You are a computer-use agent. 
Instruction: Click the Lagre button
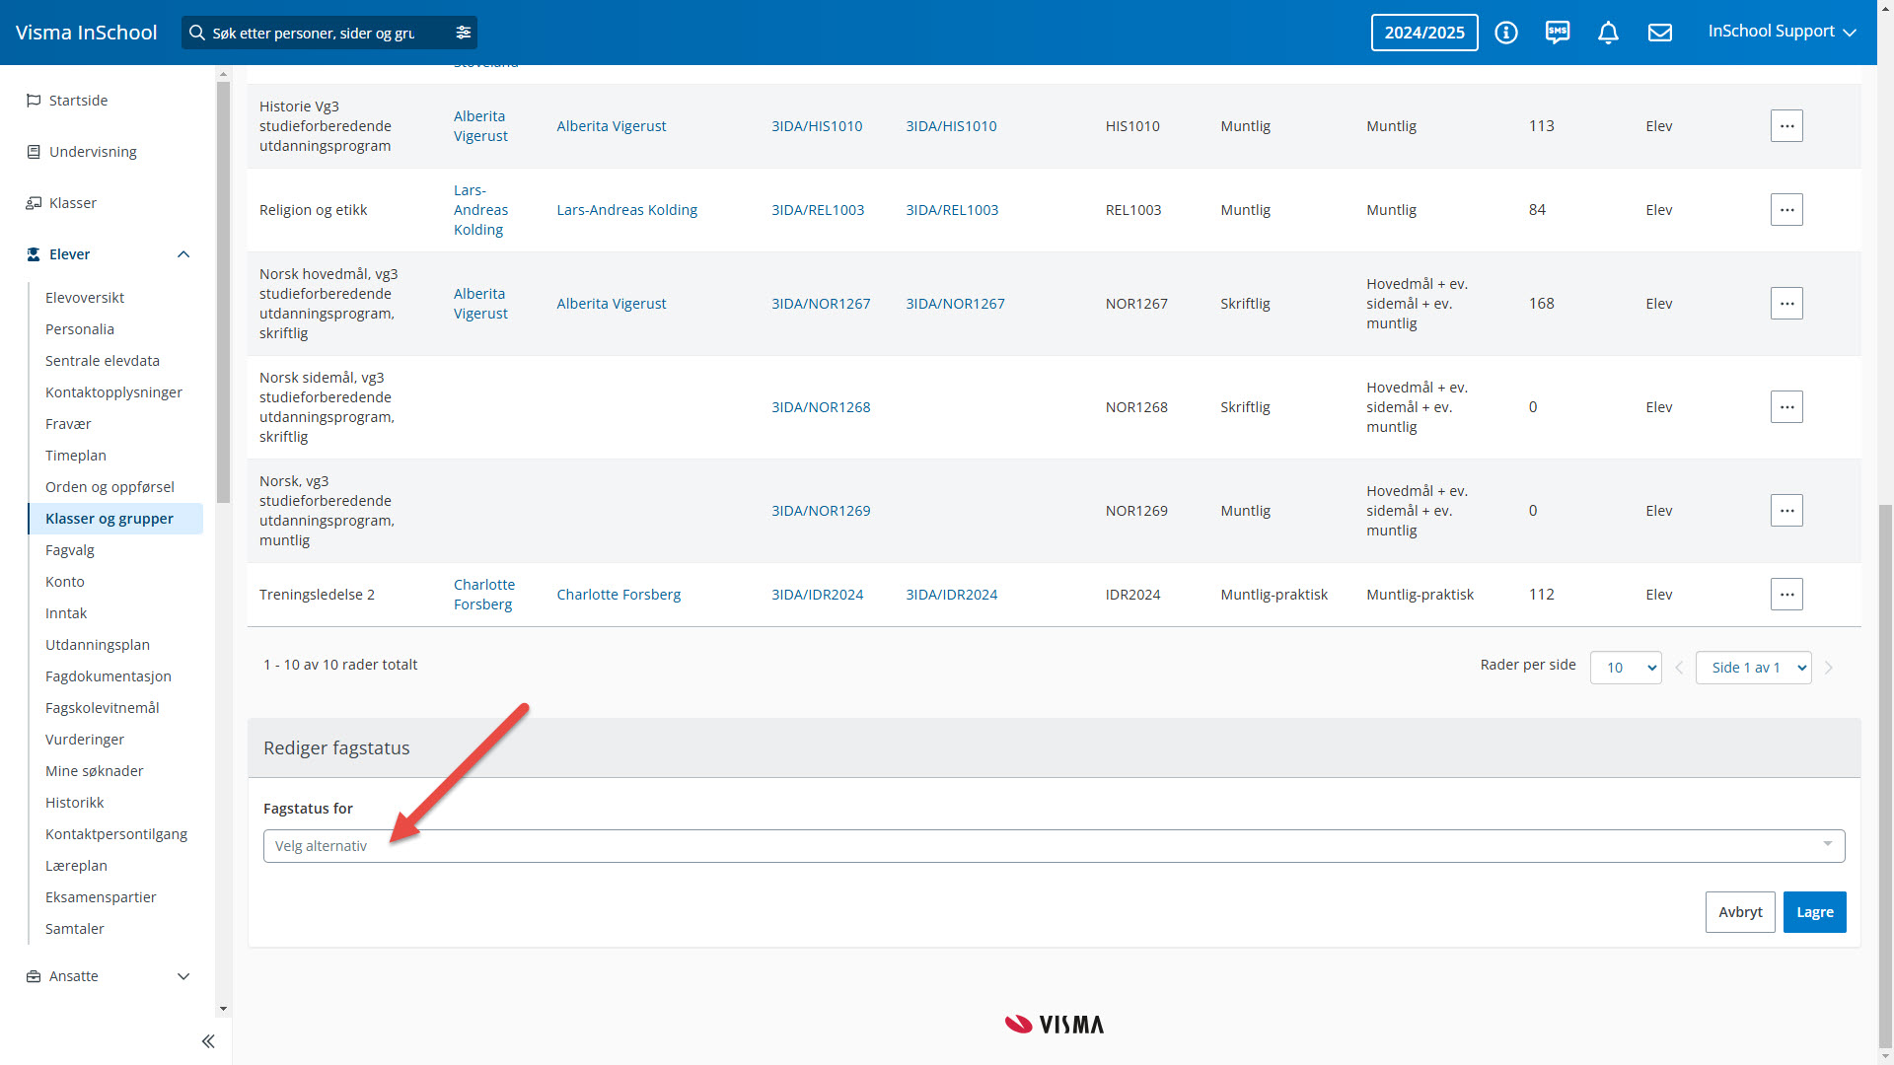[1813, 912]
